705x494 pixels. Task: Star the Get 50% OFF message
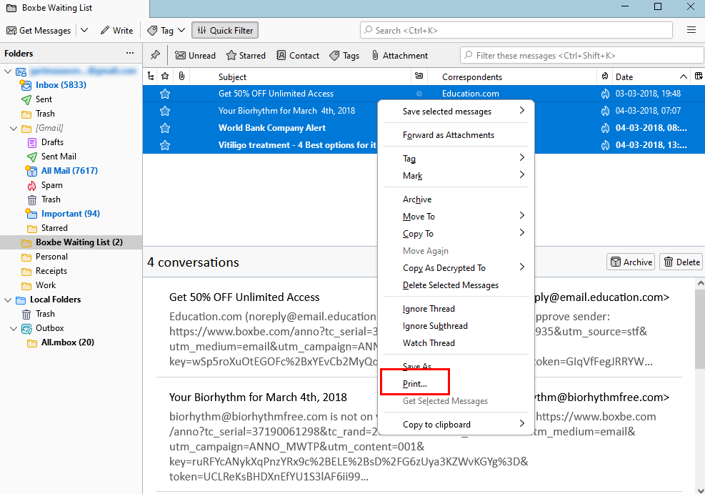pos(165,94)
